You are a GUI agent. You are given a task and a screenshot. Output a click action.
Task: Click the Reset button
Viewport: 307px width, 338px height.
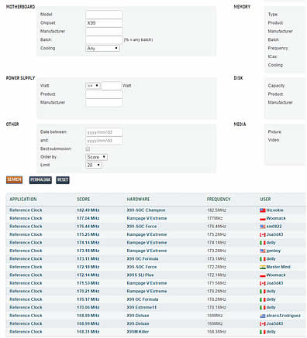(x=63, y=180)
